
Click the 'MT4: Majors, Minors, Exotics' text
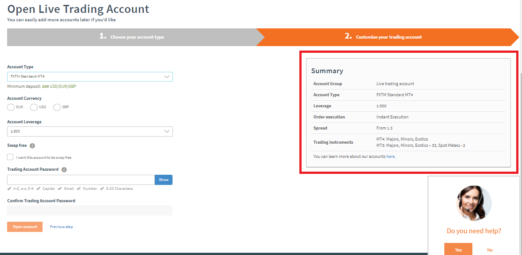402,139
